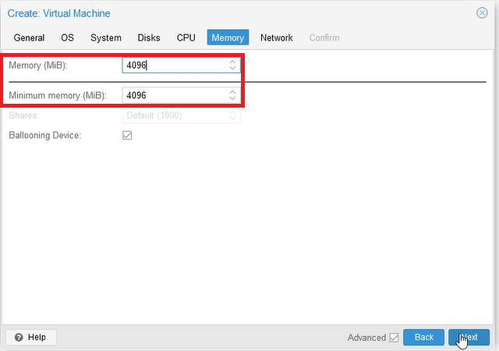Raise Minimum memory using the up spinner
The width and height of the screenshot is (499, 351).
click(232, 92)
